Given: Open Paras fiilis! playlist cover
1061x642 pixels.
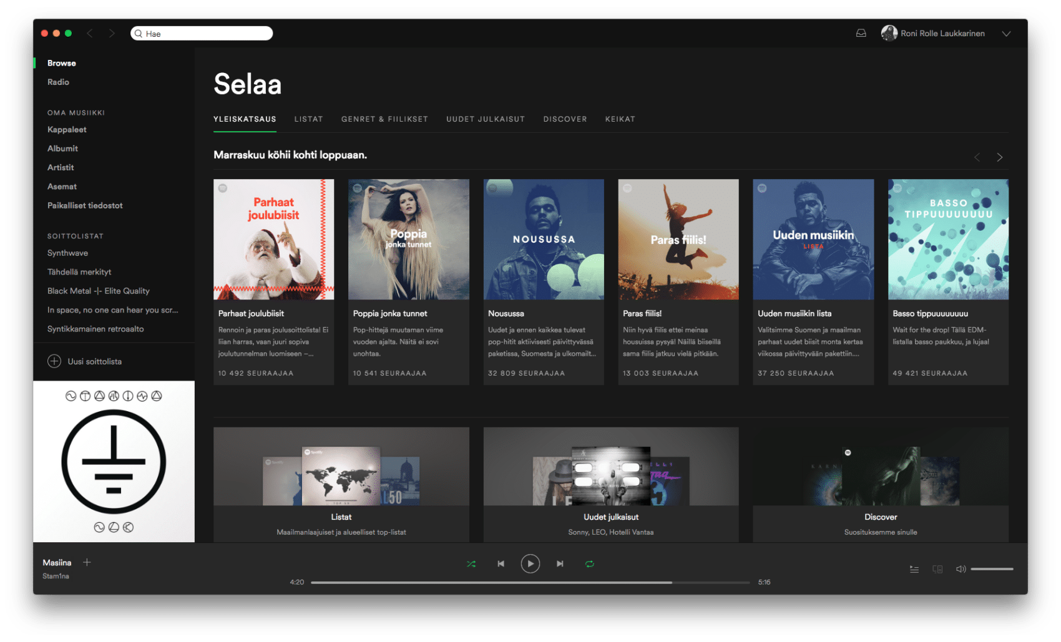Looking at the screenshot, I should [x=678, y=240].
